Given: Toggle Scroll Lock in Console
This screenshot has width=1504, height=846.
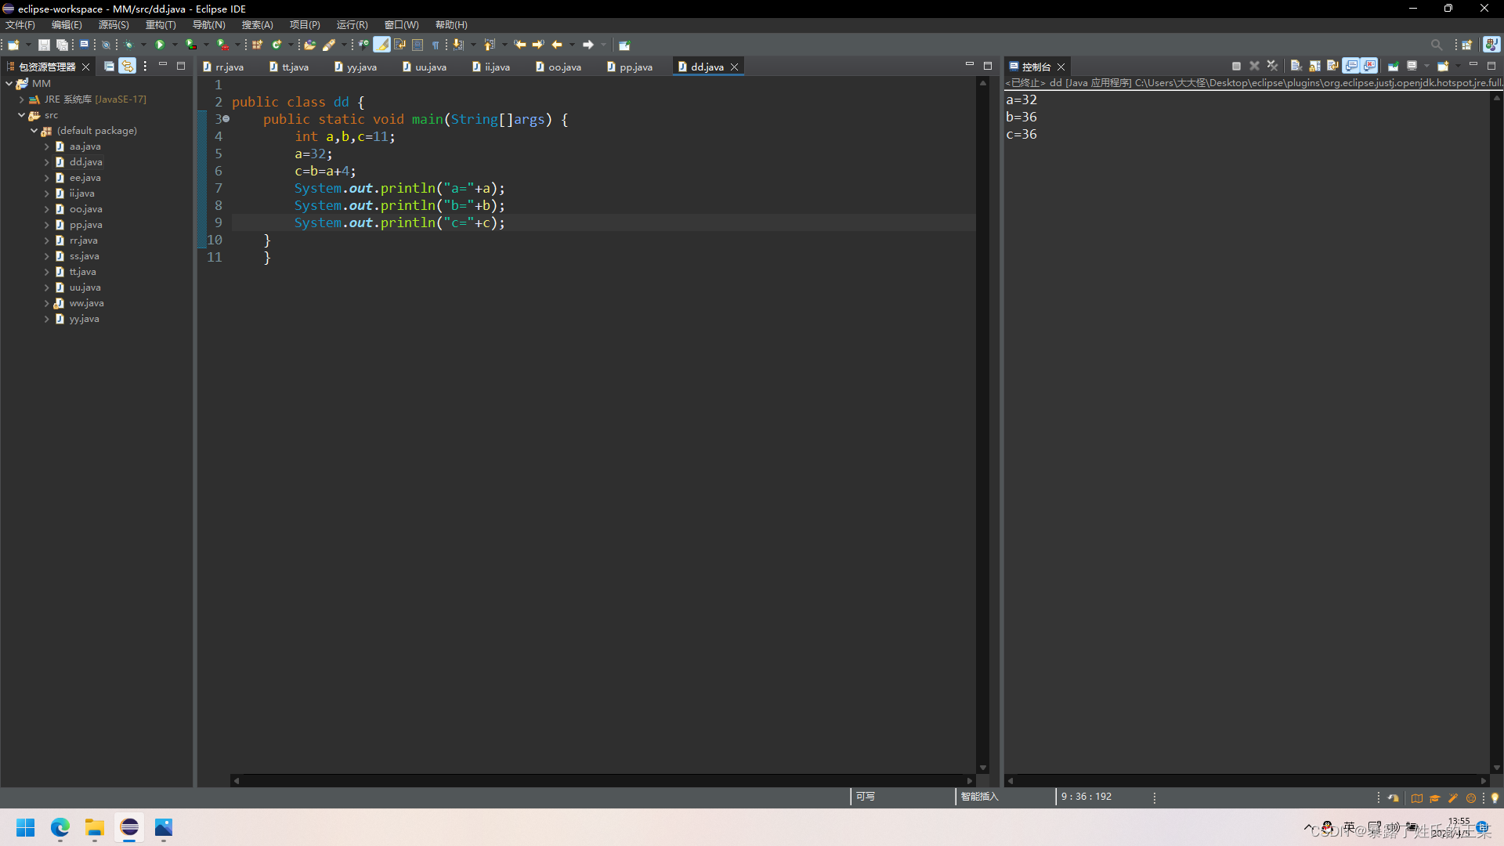Looking at the screenshot, I should pyautogui.click(x=1314, y=67).
